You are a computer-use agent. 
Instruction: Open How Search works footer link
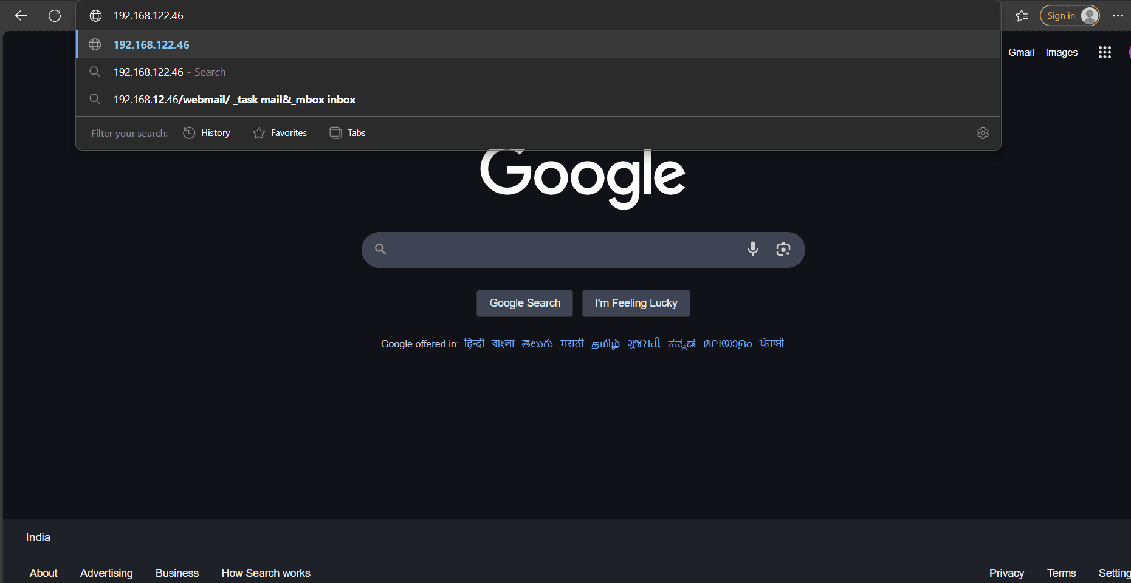[x=266, y=573]
